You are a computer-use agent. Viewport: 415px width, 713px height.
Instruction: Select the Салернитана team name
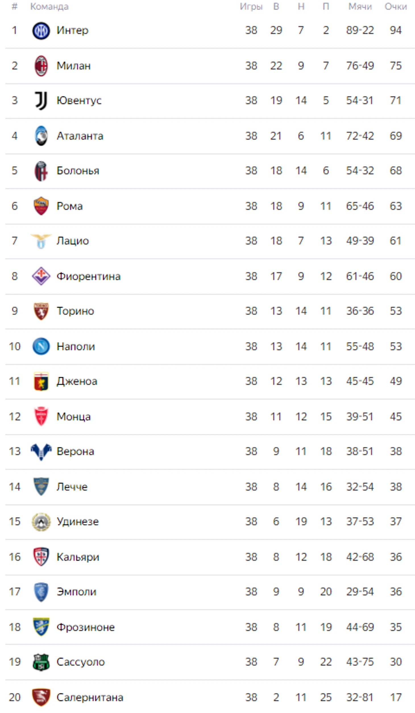point(90,697)
